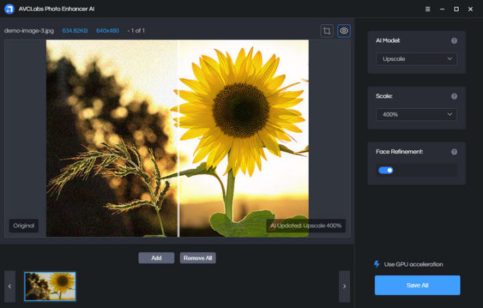483x308 pixels.
Task: Click the Face Refinement label
Action: pyautogui.click(x=399, y=152)
